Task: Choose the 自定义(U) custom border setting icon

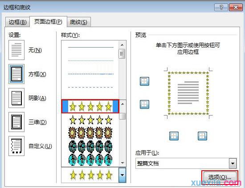Action: click(x=16, y=146)
